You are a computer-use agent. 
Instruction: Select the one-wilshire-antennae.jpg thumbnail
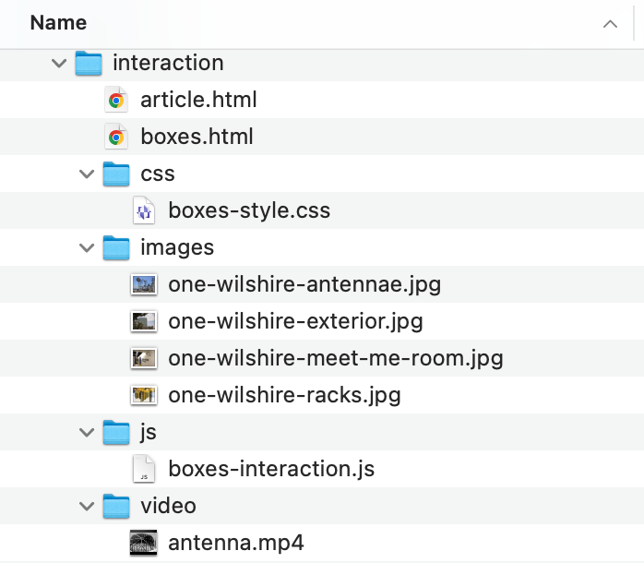[x=144, y=284]
